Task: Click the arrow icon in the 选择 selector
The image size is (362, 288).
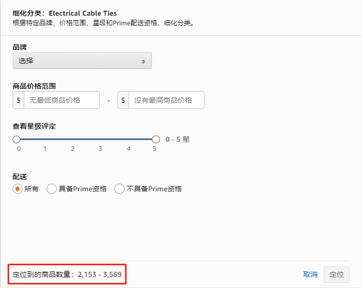Action: (143, 62)
